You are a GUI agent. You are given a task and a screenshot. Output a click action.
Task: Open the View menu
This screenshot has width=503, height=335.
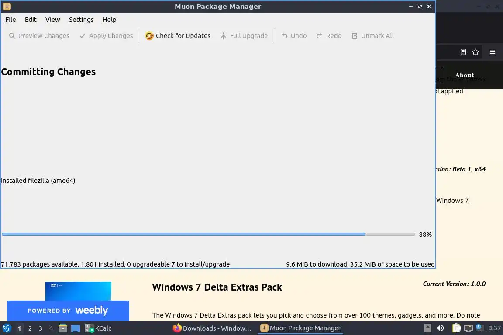[52, 20]
